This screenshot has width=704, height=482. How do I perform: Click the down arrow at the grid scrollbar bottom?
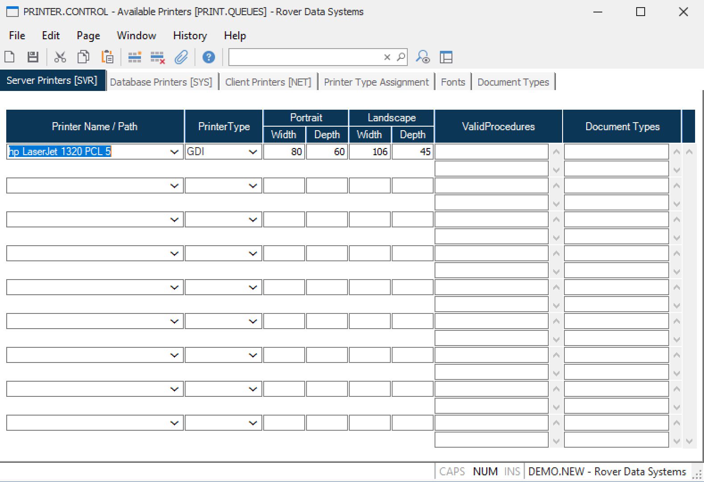click(x=689, y=441)
